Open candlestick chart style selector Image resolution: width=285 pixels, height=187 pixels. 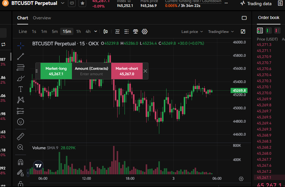105,32
